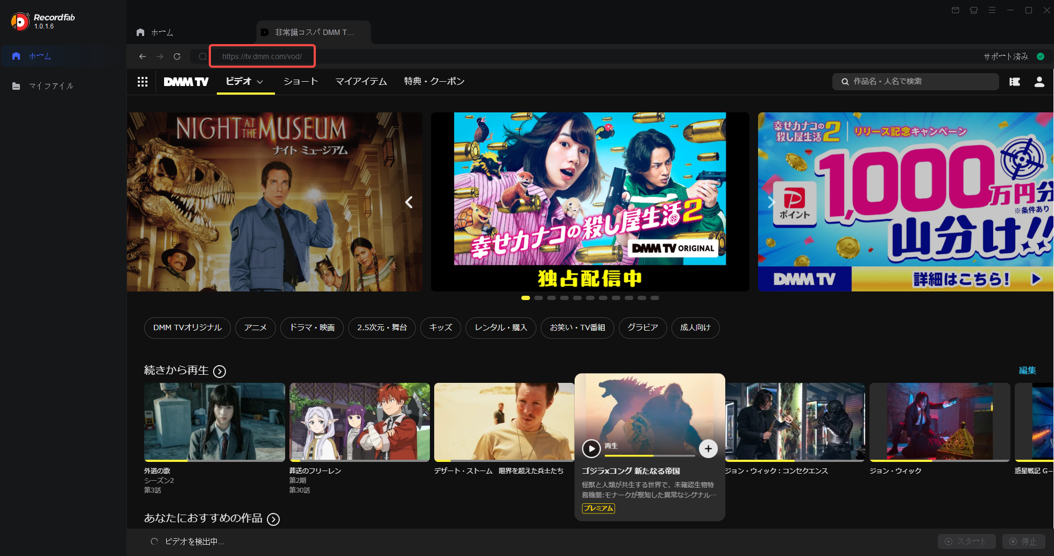The image size is (1054, 556).
Task: Select the DMM TVオリジナル category chip
Action: coord(187,327)
